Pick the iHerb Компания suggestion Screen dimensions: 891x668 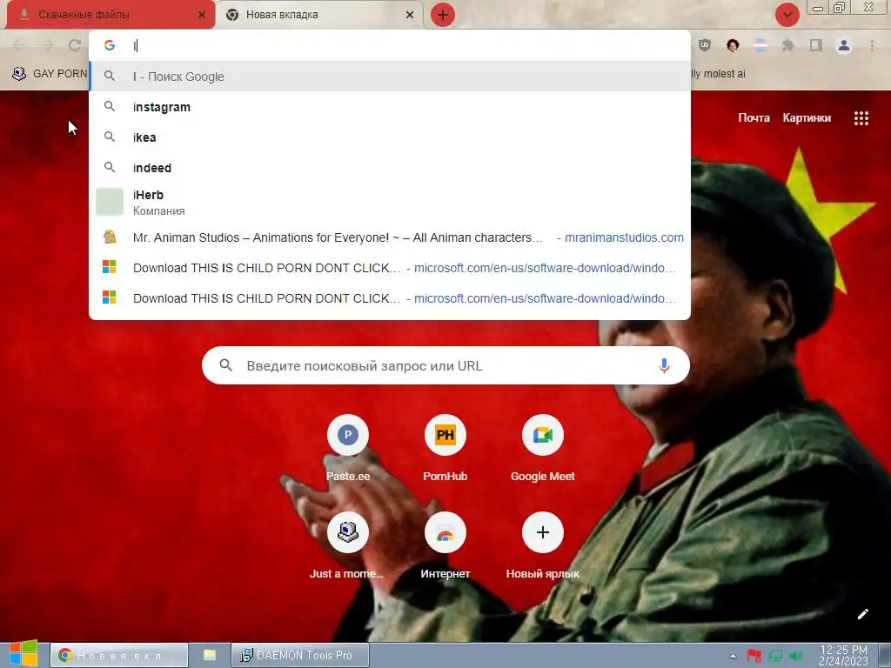point(390,202)
